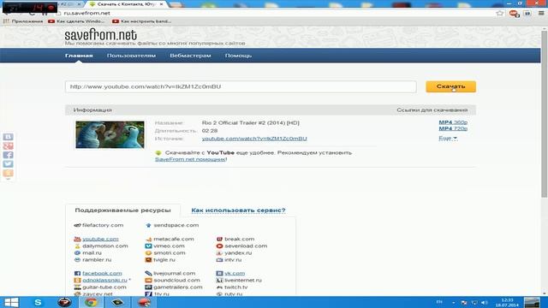This screenshot has width=548, height=308.
Task: Open the Windows Start button
Action: tap(11, 302)
